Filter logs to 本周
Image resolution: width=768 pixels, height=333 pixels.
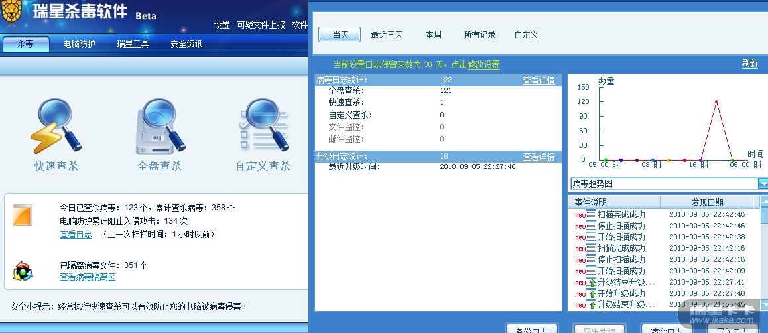(x=434, y=34)
